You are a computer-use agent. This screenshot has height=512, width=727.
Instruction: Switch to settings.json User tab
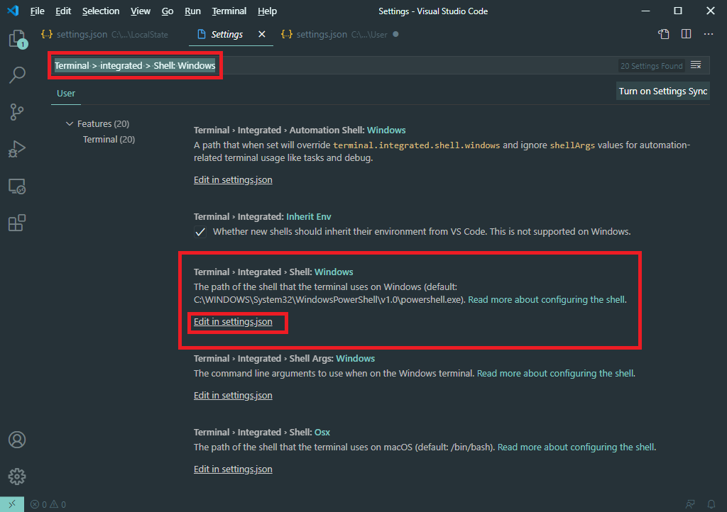[x=340, y=34]
